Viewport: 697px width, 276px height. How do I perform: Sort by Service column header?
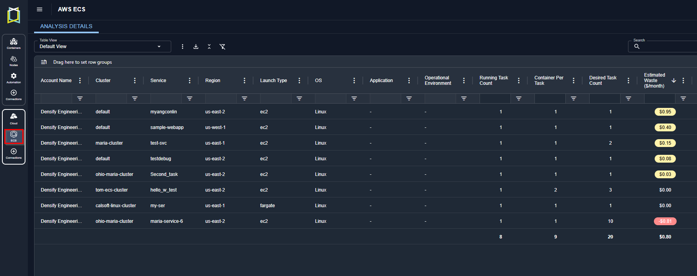[158, 81]
